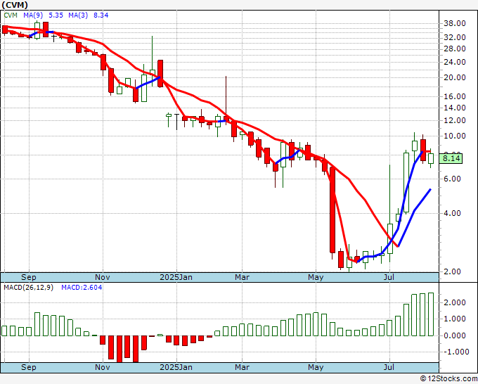This screenshot has width=478, height=384.
Task: Click the MACD(26,12,9) indicator label
Action: 28,288
